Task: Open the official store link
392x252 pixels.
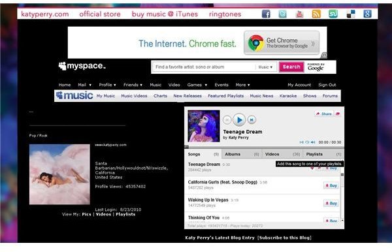Action: point(100,14)
